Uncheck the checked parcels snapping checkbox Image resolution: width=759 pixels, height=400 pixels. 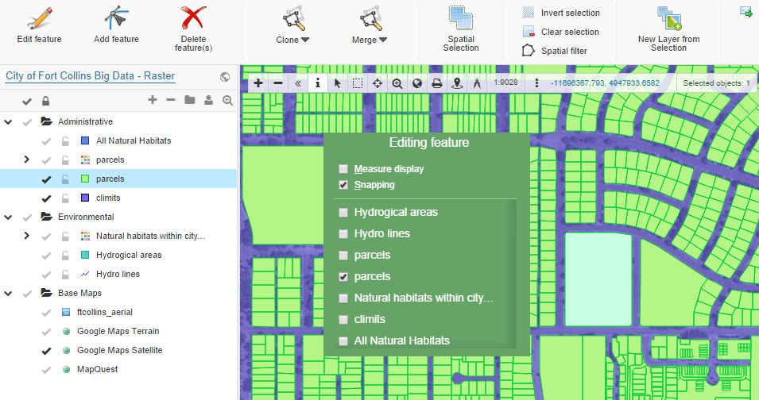(343, 276)
